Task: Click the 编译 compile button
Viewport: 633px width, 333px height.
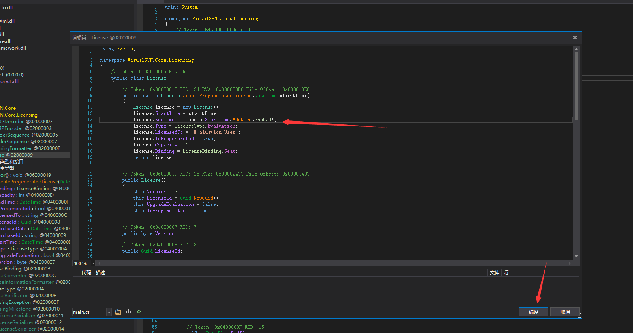Action: [x=533, y=312]
